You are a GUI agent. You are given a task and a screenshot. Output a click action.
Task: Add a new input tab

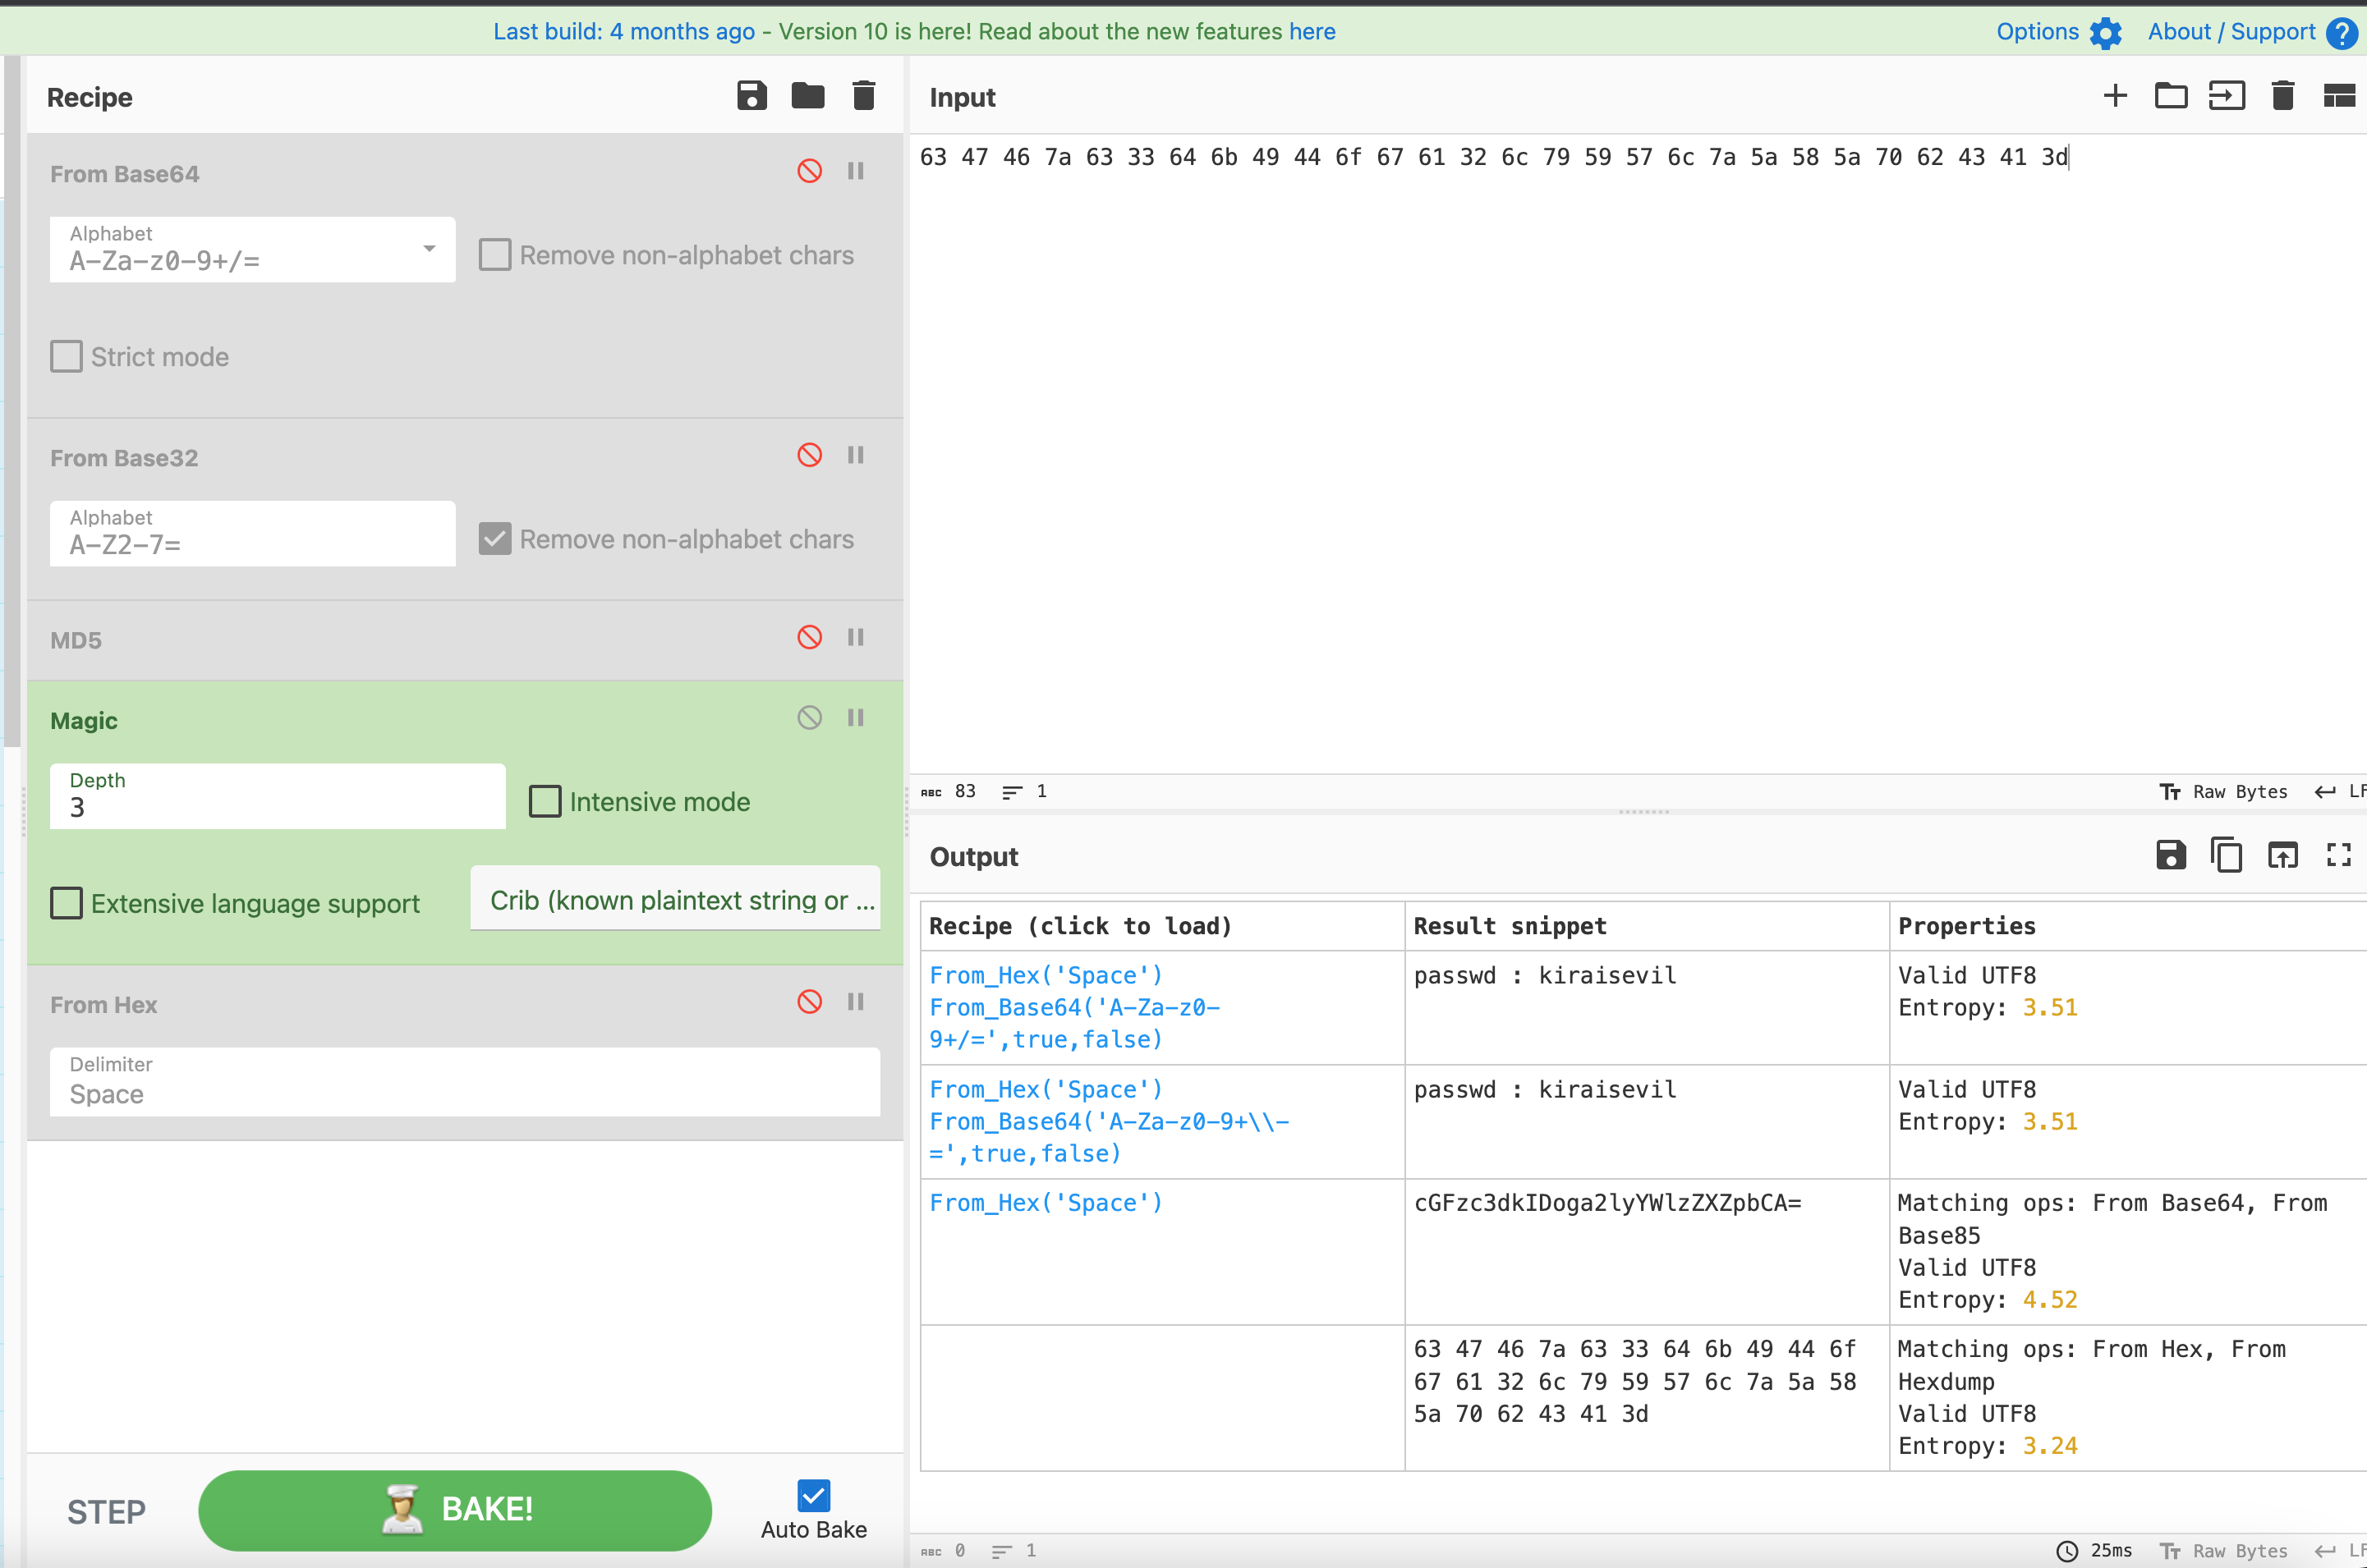click(x=2115, y=96)
